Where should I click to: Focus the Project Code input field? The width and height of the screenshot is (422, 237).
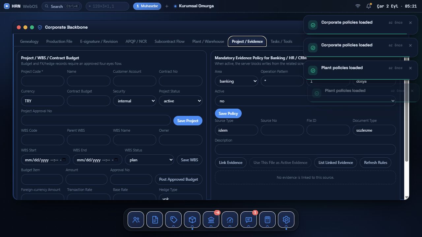[43, 81]
